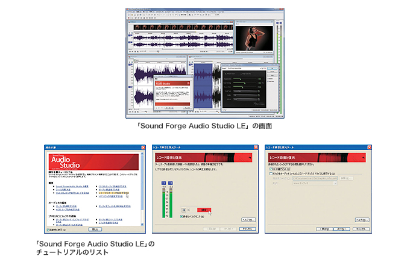Screen dimensions: 410x265
Task: Open the ヘルプ menu in Sound Forge
Action: [221, 12]
